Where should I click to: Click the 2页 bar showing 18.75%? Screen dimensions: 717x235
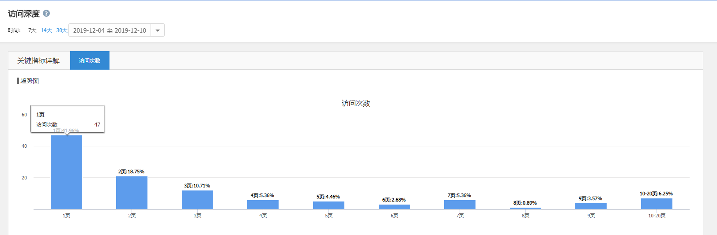click(132, 193)
